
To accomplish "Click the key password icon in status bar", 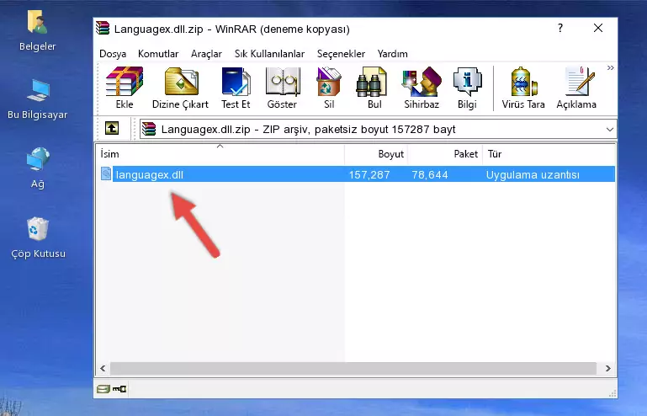I will (x=119, y=389).
